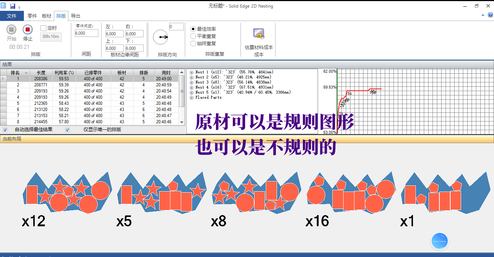The height and width of the screenshot is (257, 494).
Task: Sort results by 长度 column
Action: tap(41, 73)
